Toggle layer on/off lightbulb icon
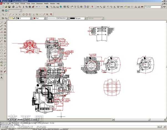 point(10,18)
